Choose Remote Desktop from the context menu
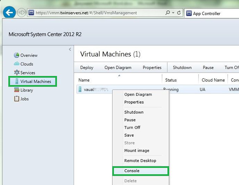 (x=140, y=161)
